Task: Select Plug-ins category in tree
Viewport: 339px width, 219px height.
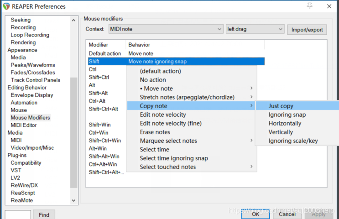Action: 17,155
